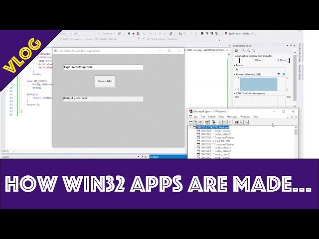Viewport: 319px width, 239px height.
Task: Click the Spy++ binoculars search icon
Action: tap(236, 122)
